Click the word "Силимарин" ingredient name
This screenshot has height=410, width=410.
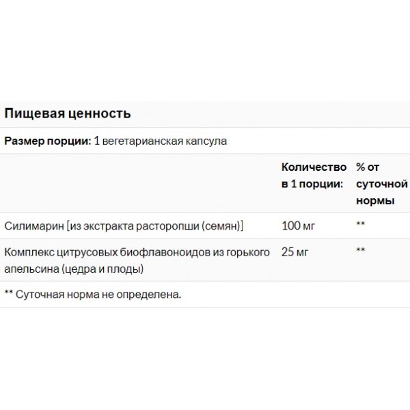(30, 225)
